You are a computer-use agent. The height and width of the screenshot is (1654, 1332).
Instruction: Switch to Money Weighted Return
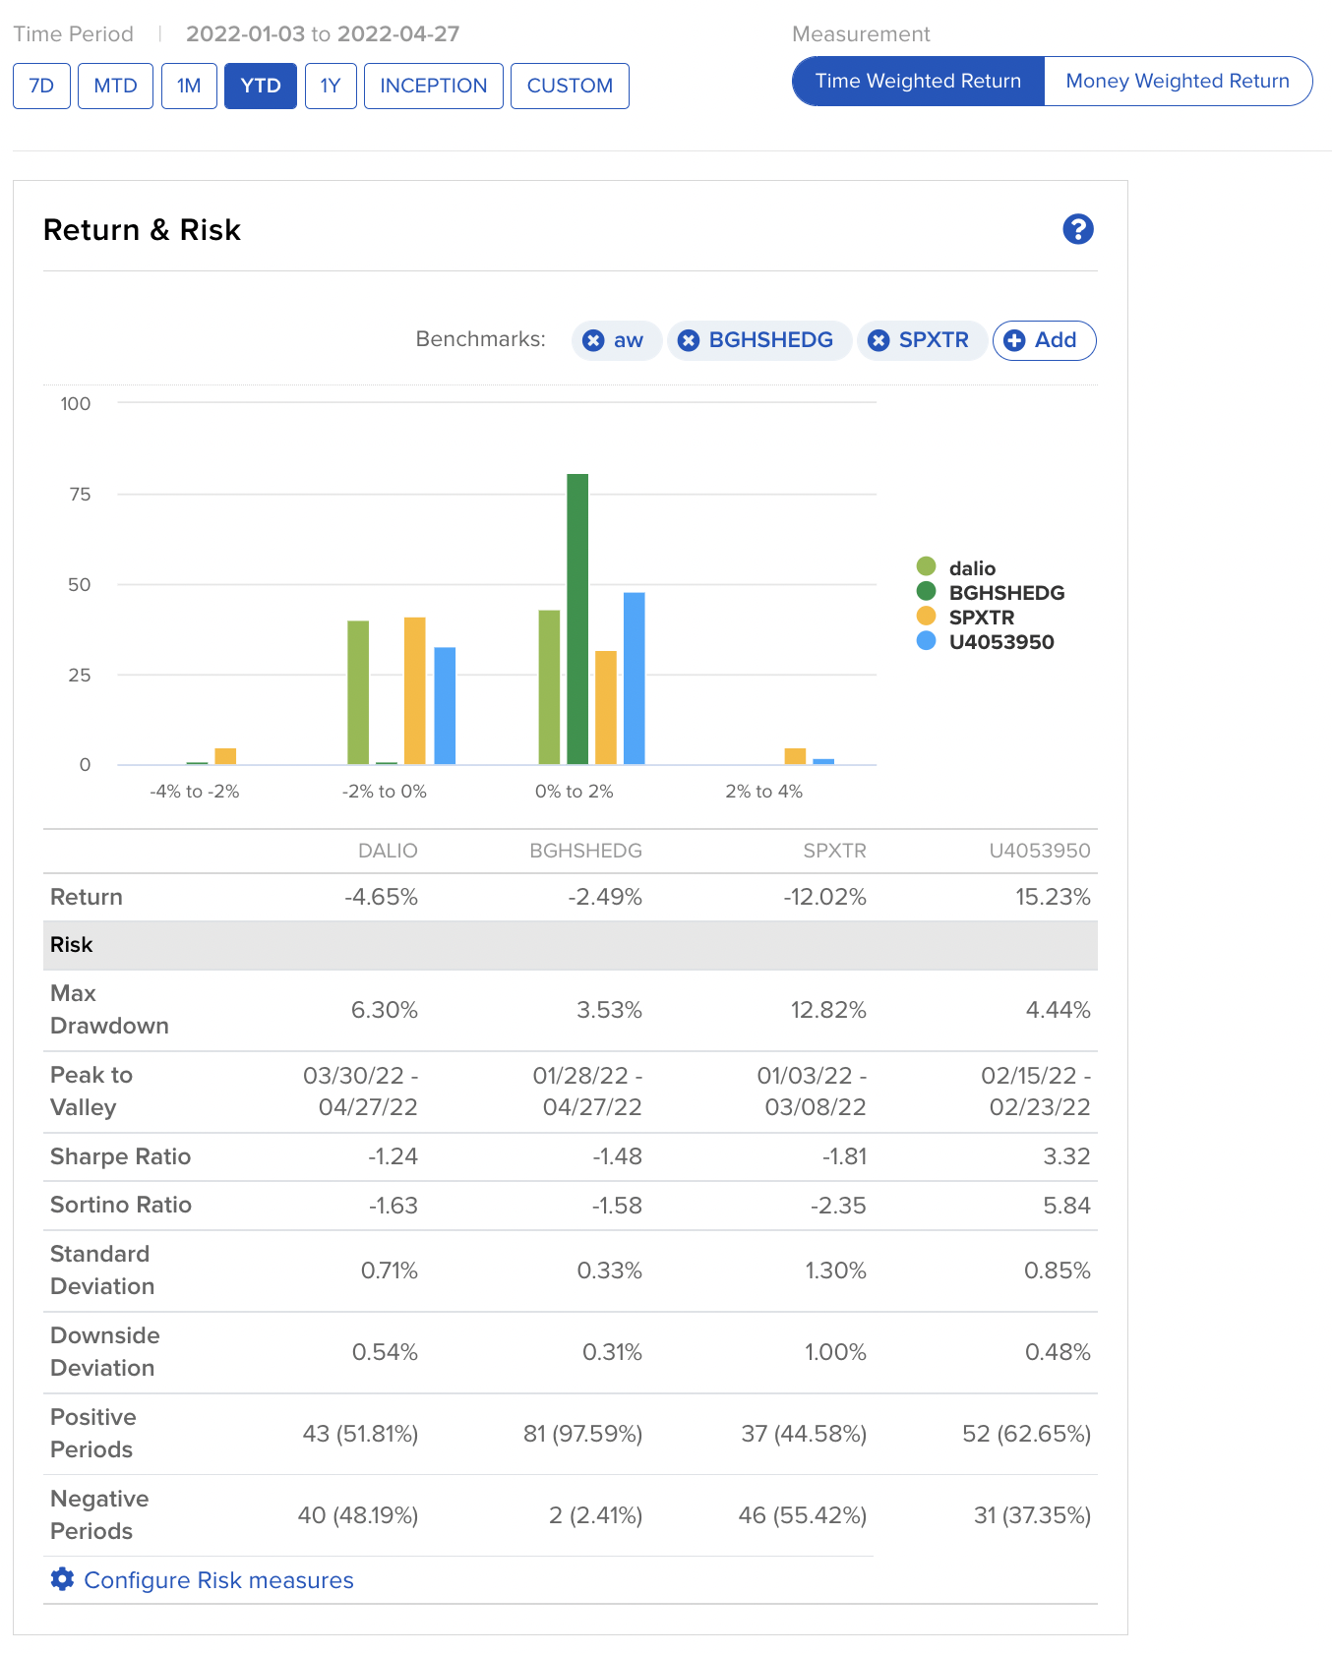point(1177,82)
